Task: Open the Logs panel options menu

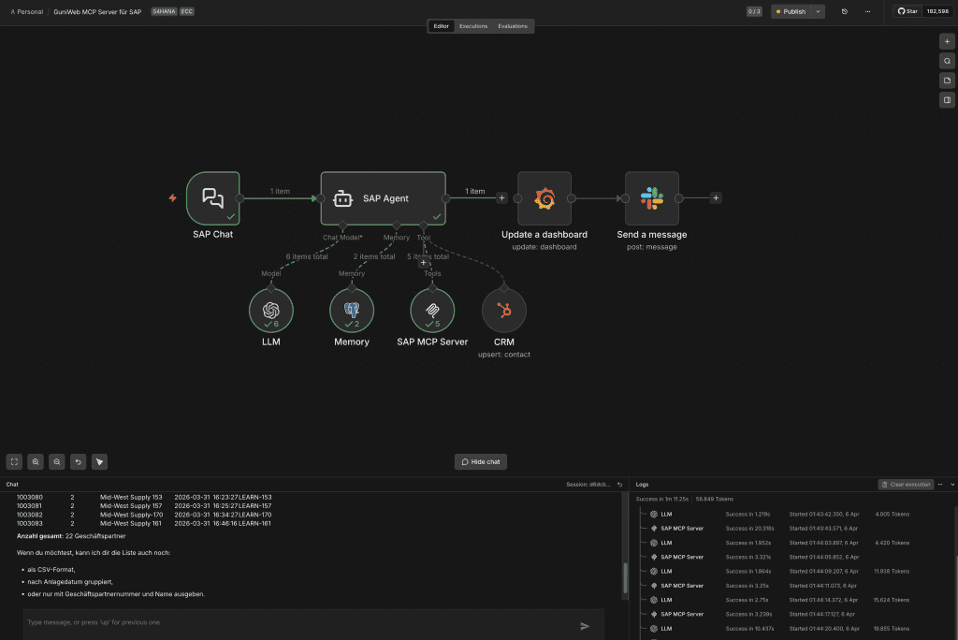Action: tap(940, 485)
